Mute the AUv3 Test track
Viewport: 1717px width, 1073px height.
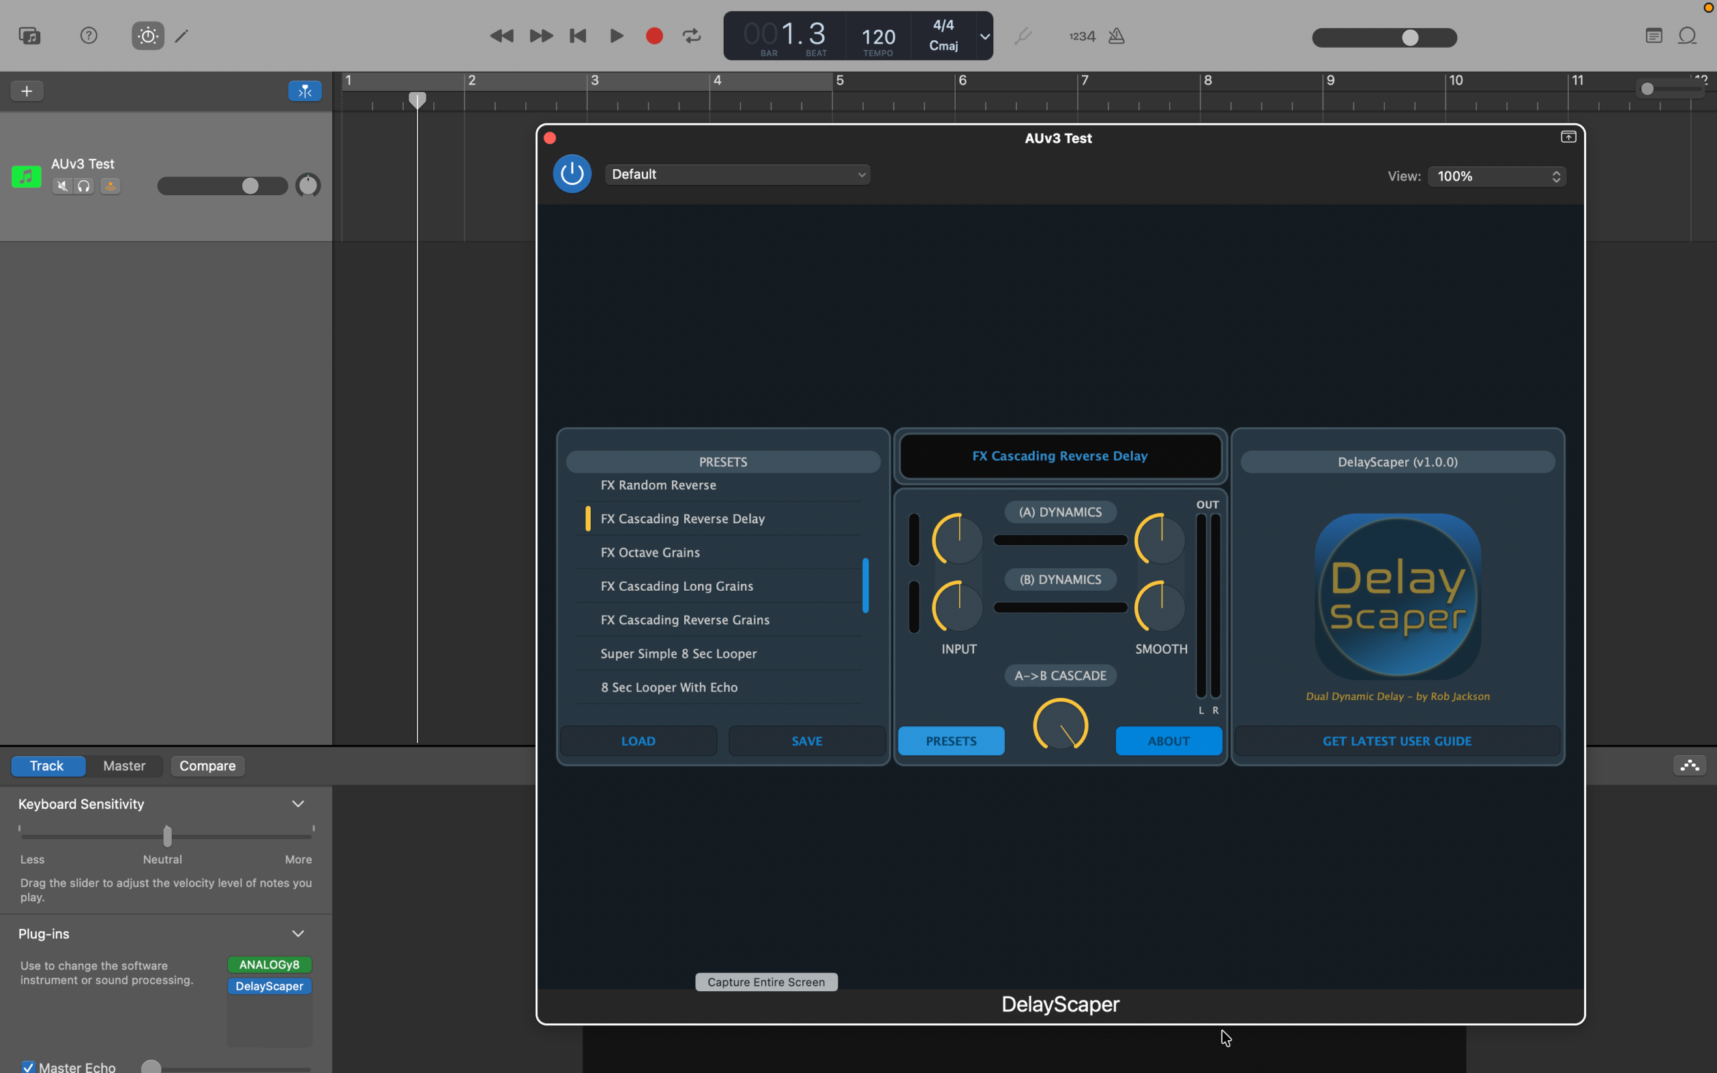(62, 186)
